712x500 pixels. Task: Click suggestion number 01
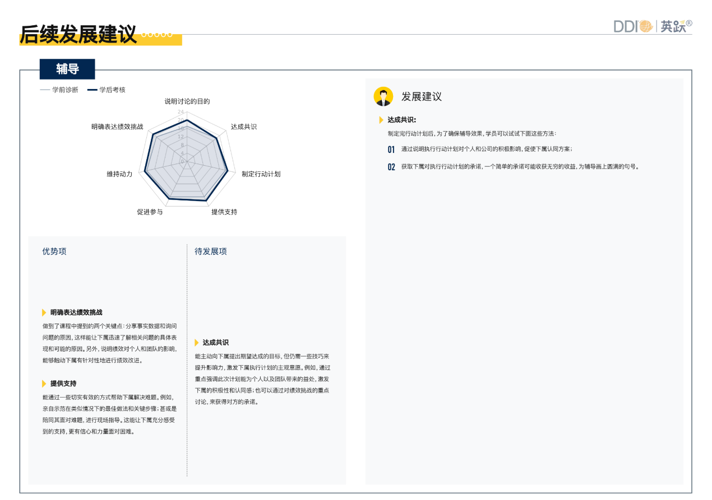[x=391, y=149]
